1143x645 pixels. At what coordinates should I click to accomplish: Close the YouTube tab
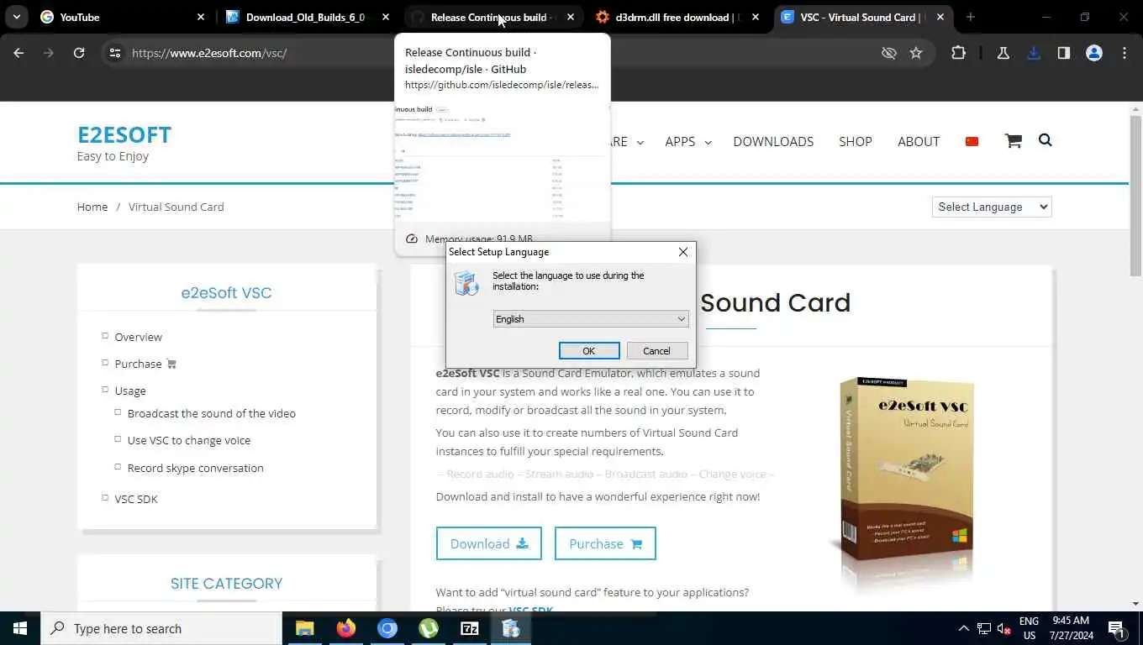(x=201, y=17)
